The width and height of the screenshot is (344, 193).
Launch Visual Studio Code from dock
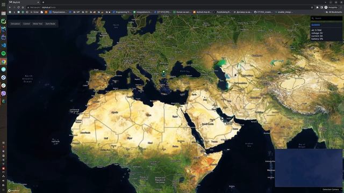(x=4, y=45)
